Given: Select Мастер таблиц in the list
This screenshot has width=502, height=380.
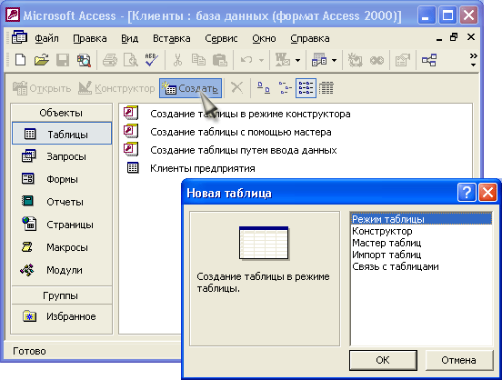Looking at the screenshot, I should pos(387,243).
